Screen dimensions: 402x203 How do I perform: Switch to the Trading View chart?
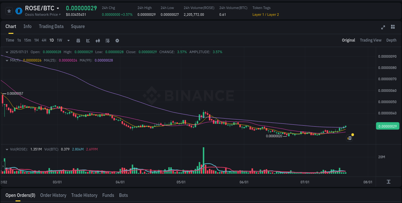pos(370,40)
